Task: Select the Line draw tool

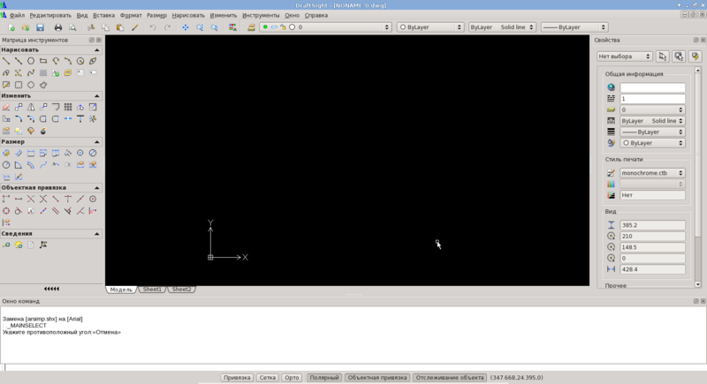Action: point(6,61)
